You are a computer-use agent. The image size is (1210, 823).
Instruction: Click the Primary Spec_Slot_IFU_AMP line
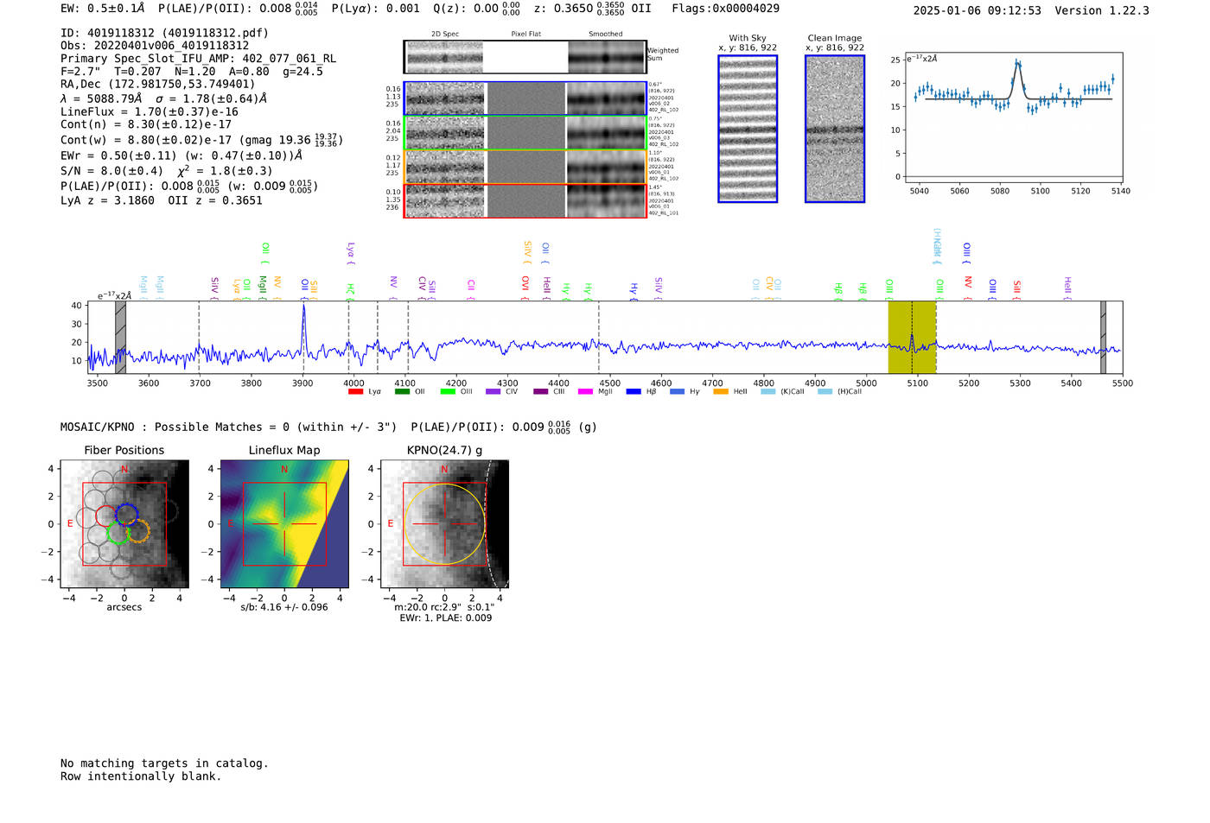[198, 59]
